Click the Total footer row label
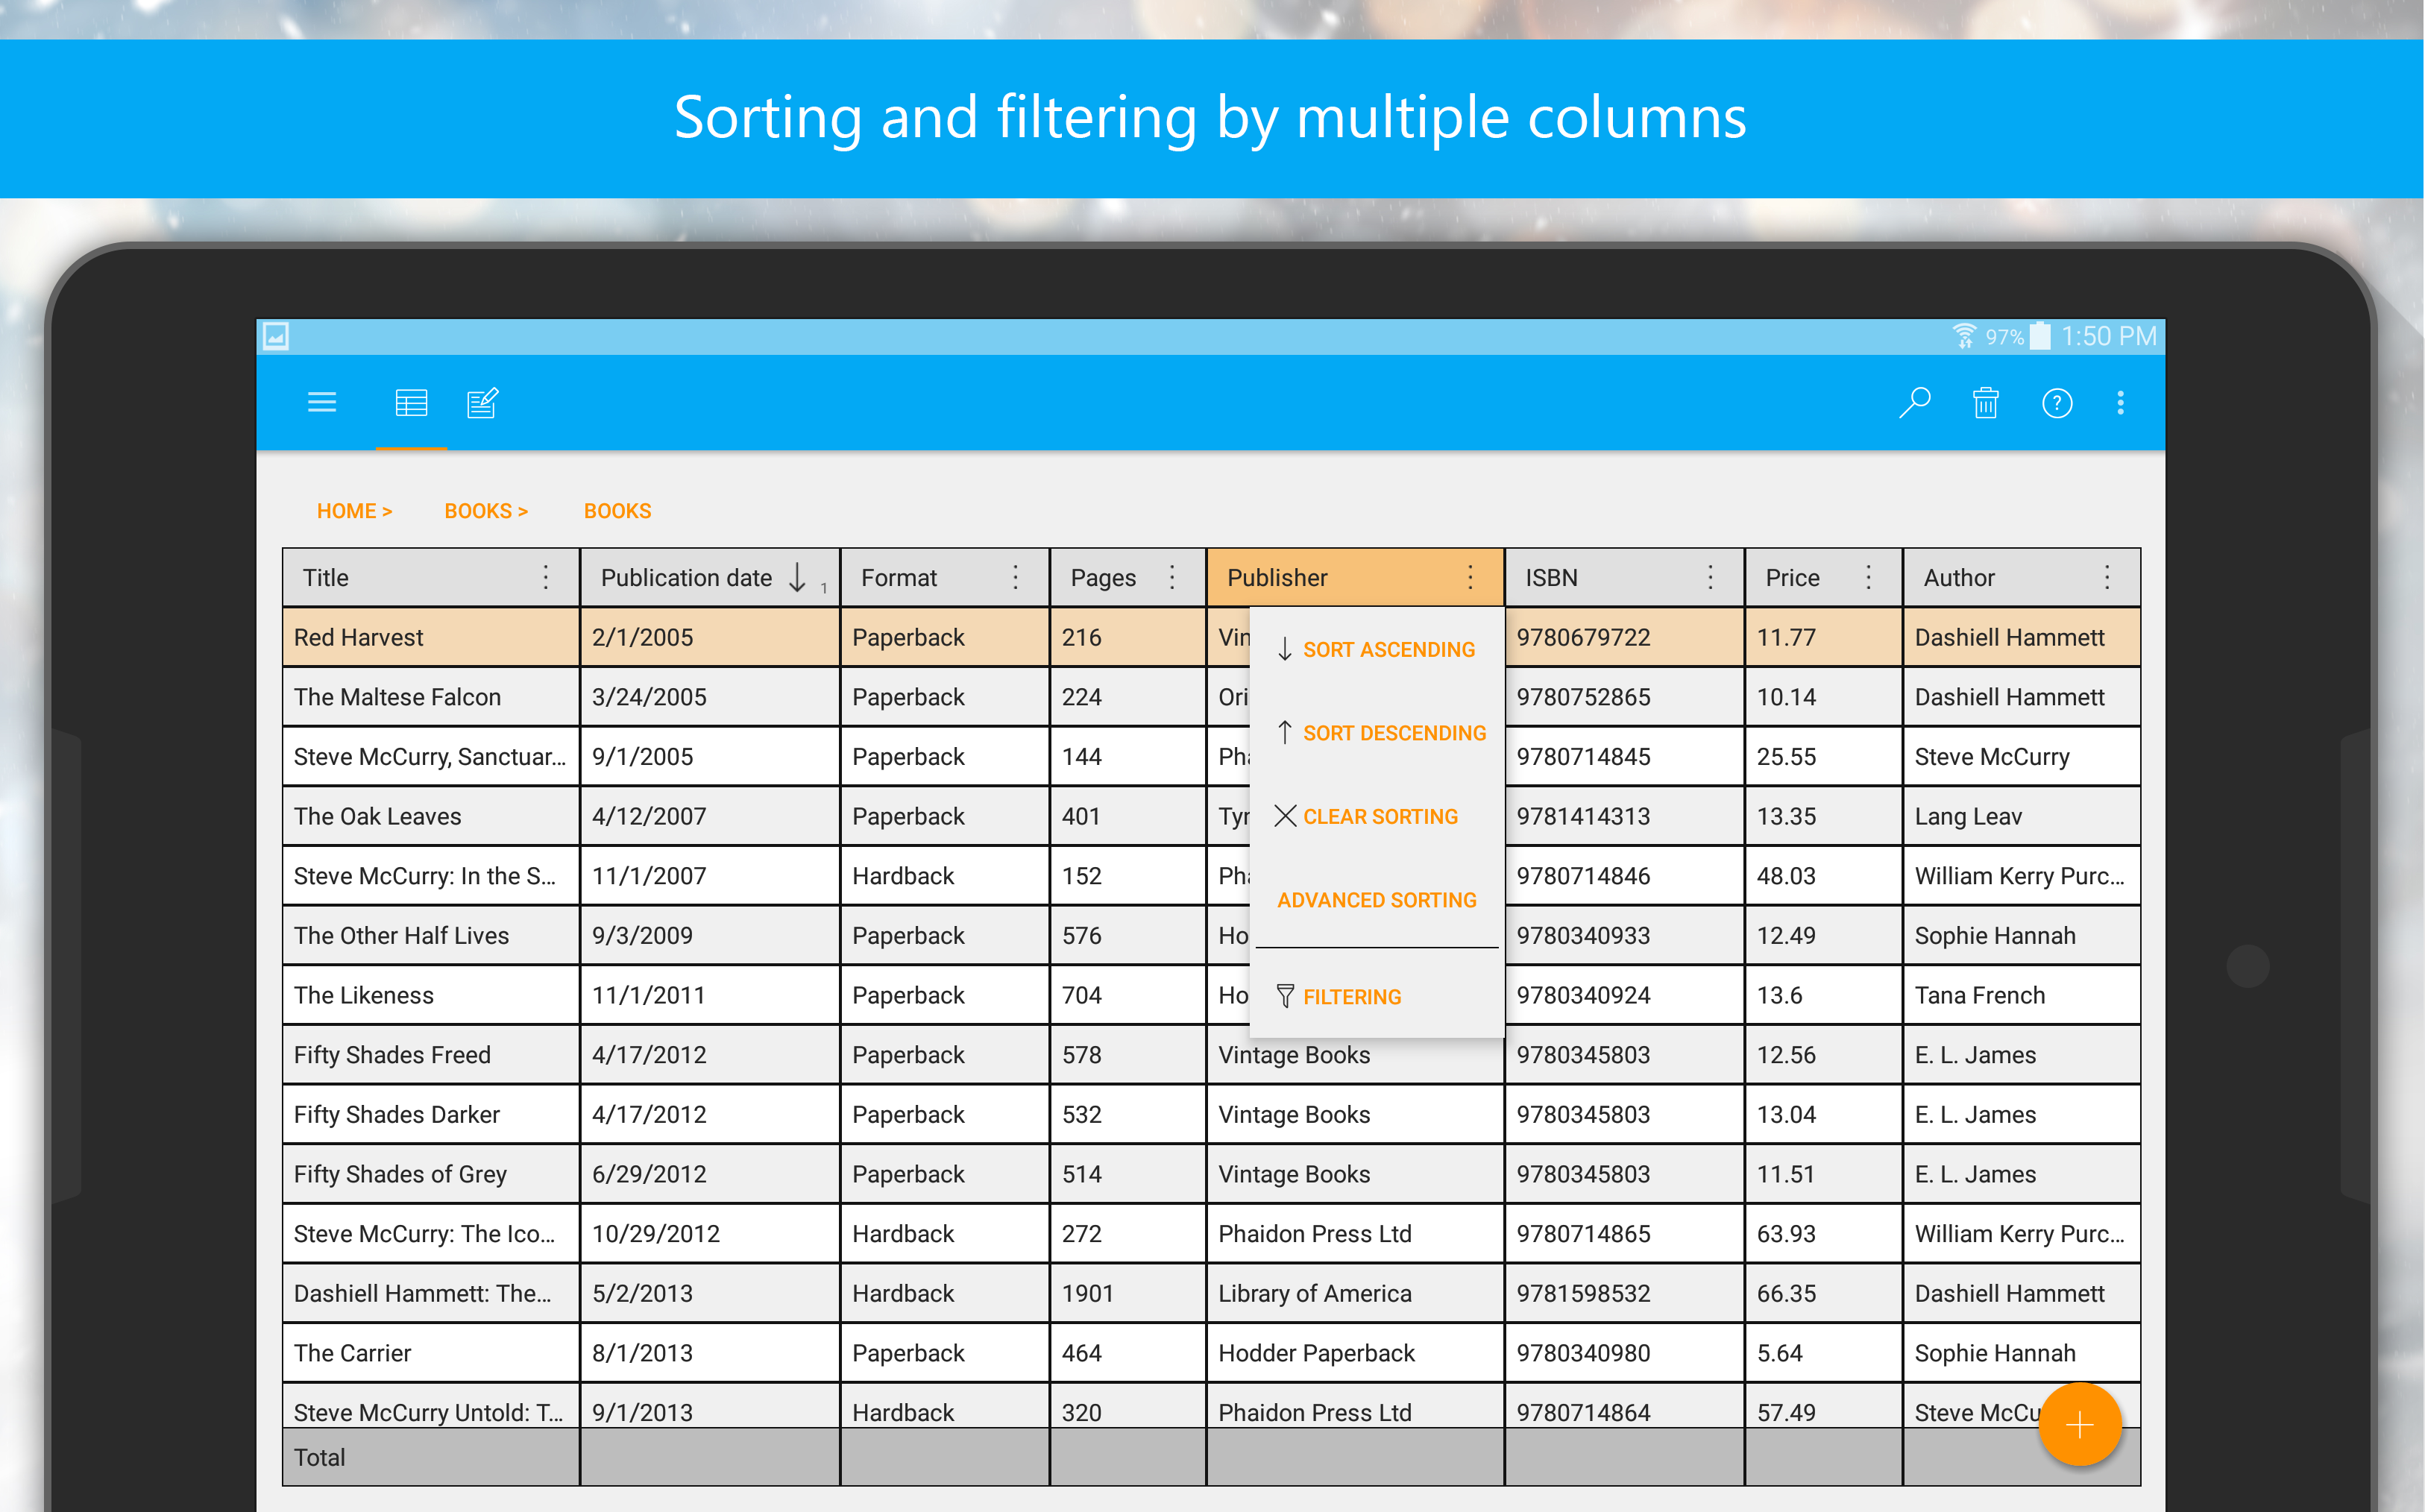 (x=319, y=1457)
